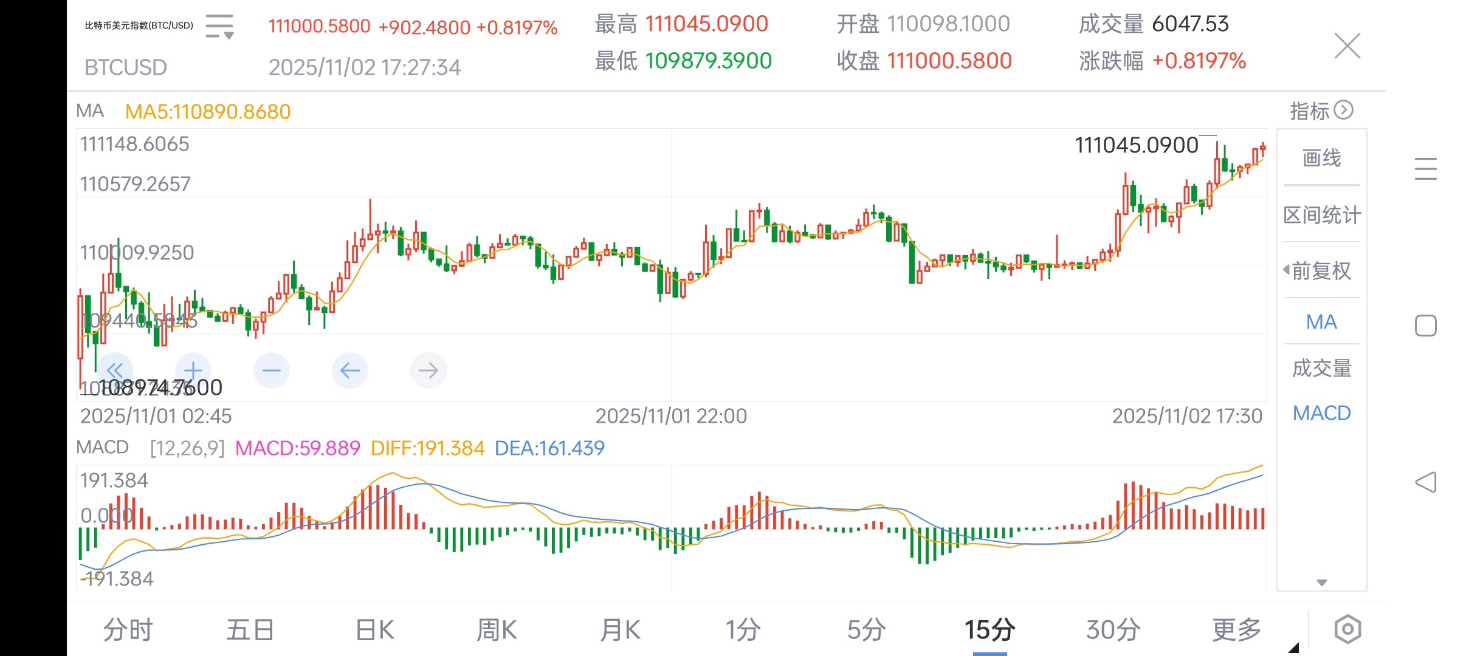Toggle the MA indicator panel
The width and height of the screenshot is (1466, 656).
tap(1320, 322)
